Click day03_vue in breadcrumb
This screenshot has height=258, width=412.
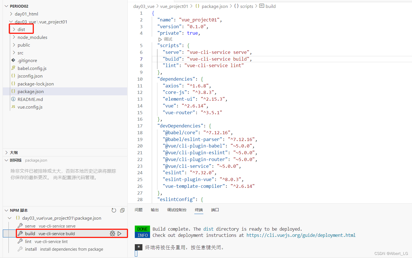point(144,6)
